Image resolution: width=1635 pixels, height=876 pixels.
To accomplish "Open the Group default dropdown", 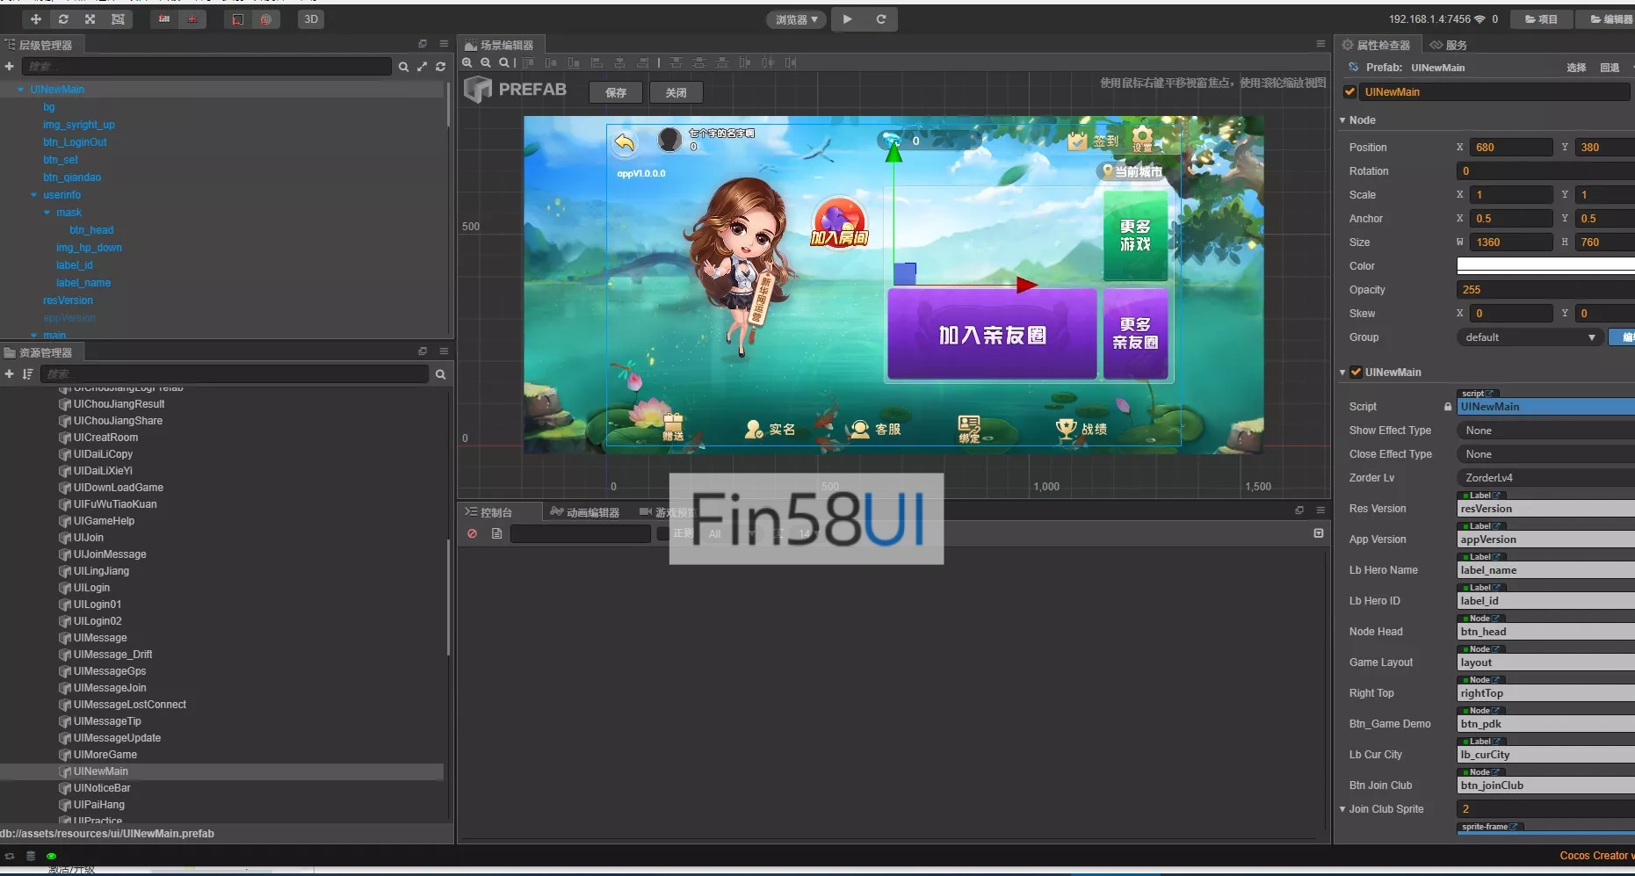I will pyautogui.click(x=1529, y=337).
